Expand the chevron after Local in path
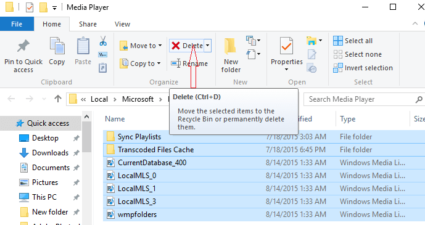The height and width of the screenshot is (225, 425). 115,100
